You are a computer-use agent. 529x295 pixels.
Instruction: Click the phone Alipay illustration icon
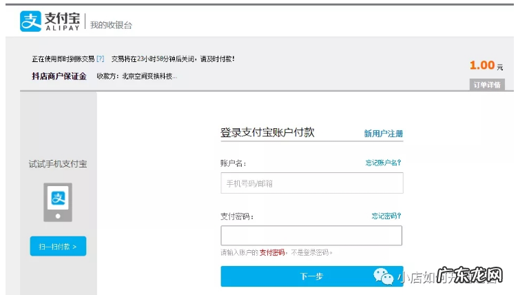pos(58,202)
